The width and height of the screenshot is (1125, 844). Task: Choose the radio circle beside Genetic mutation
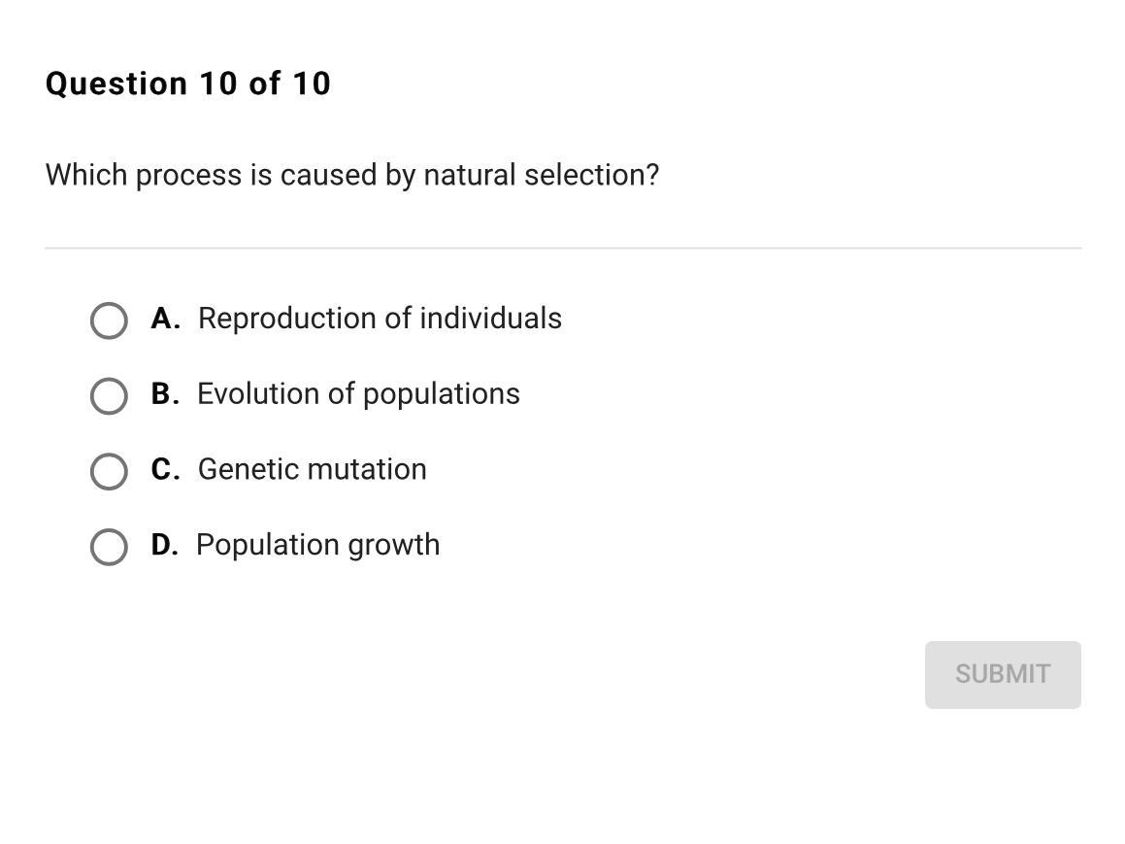point(109,471)
